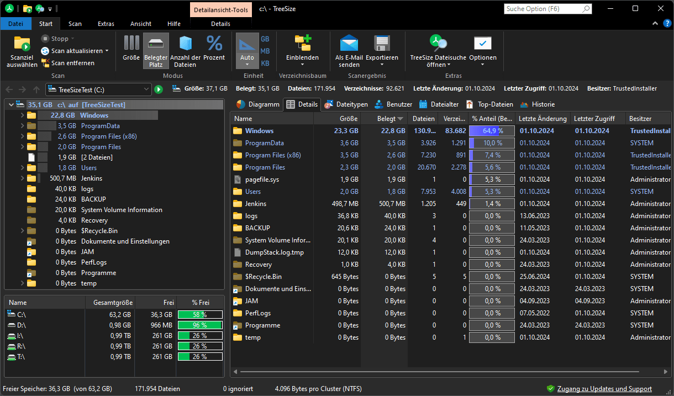Viewport: 674px width, 396px height.
Task: Expand the Jenkins tree node
Action: click(22, 178)
